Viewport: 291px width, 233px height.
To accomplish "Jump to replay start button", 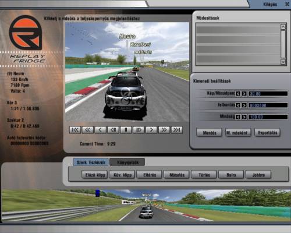I will 75,129.
